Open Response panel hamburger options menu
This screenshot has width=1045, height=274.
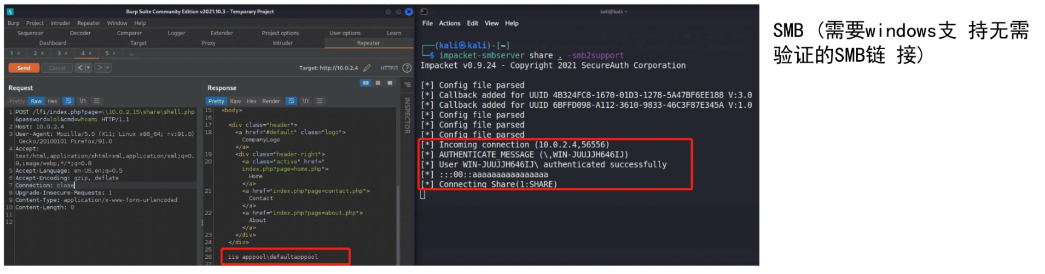[x=319, y=101]
